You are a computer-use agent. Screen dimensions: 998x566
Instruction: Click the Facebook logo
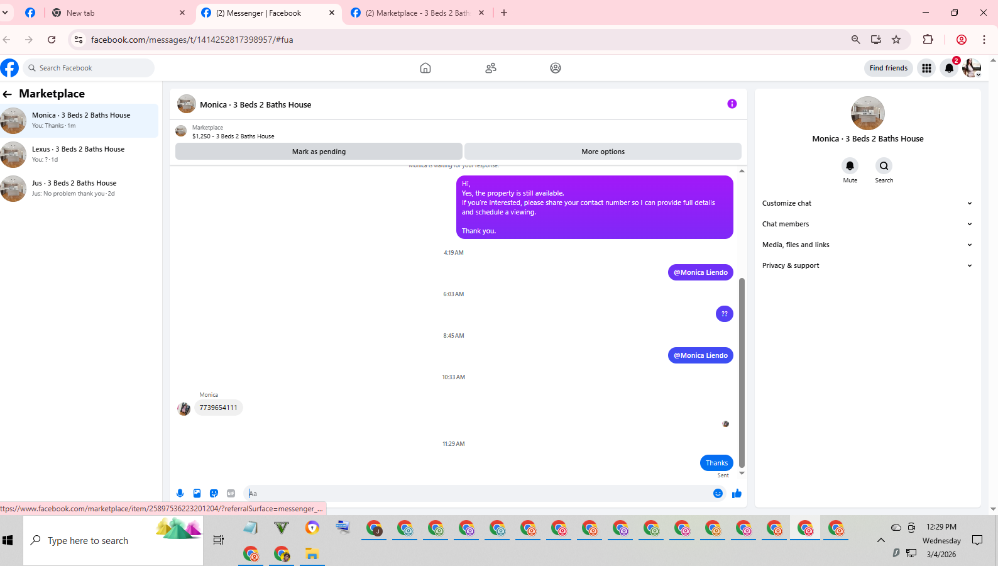[9, 68]
